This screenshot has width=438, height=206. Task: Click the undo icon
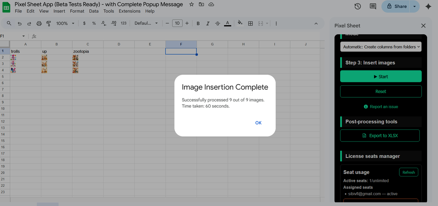coord(20,23)
